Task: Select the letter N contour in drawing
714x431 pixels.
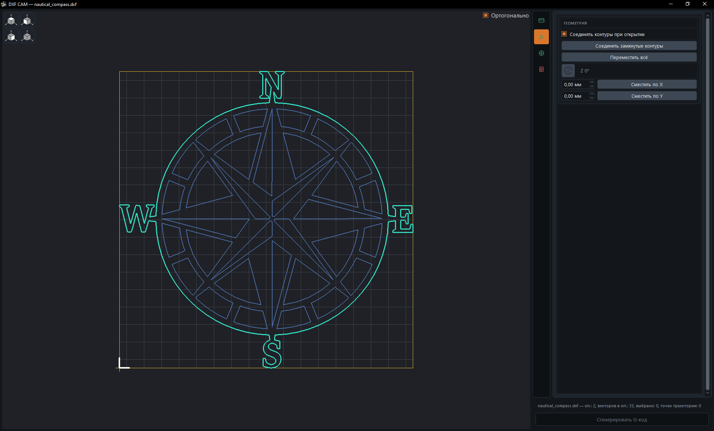Action: click(272, 85)
